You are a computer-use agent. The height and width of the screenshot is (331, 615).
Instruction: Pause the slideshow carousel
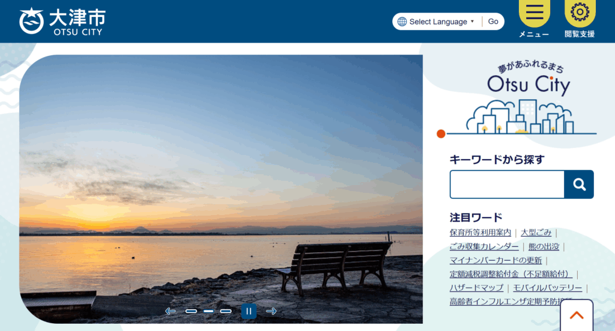[x=249, y=311]
